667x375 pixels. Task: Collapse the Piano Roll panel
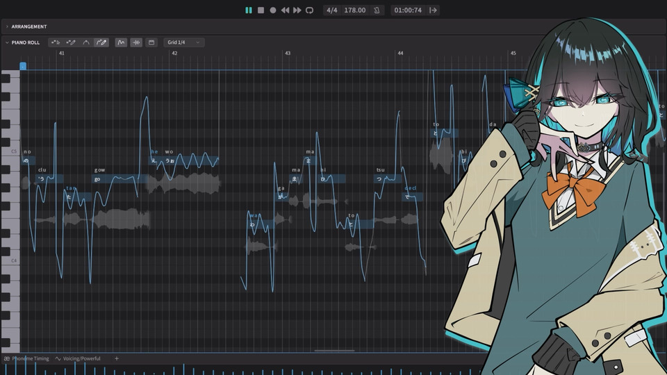[7, 42]
